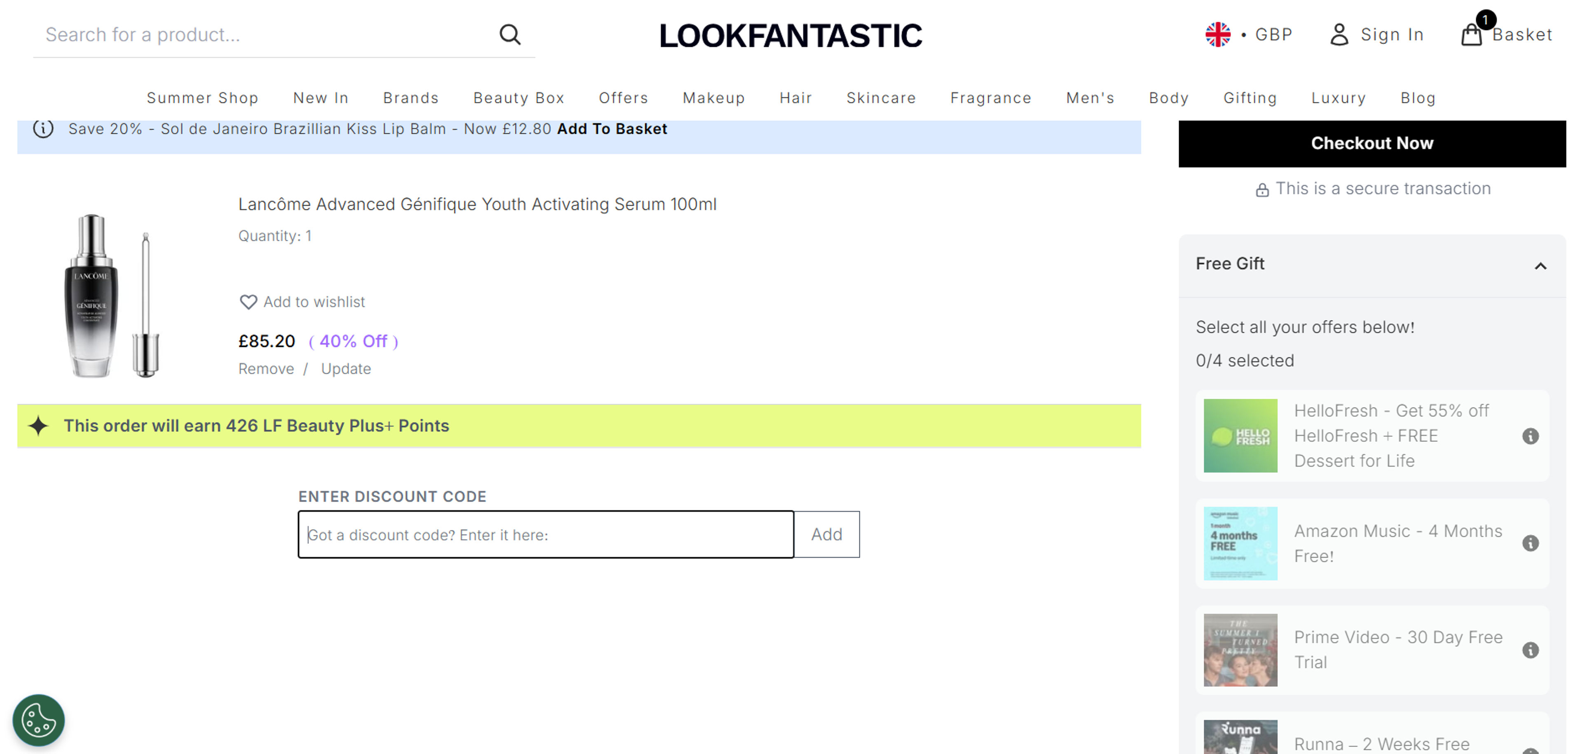
Task: Open the Beauty Box menu
Action: tap(519, 98)
